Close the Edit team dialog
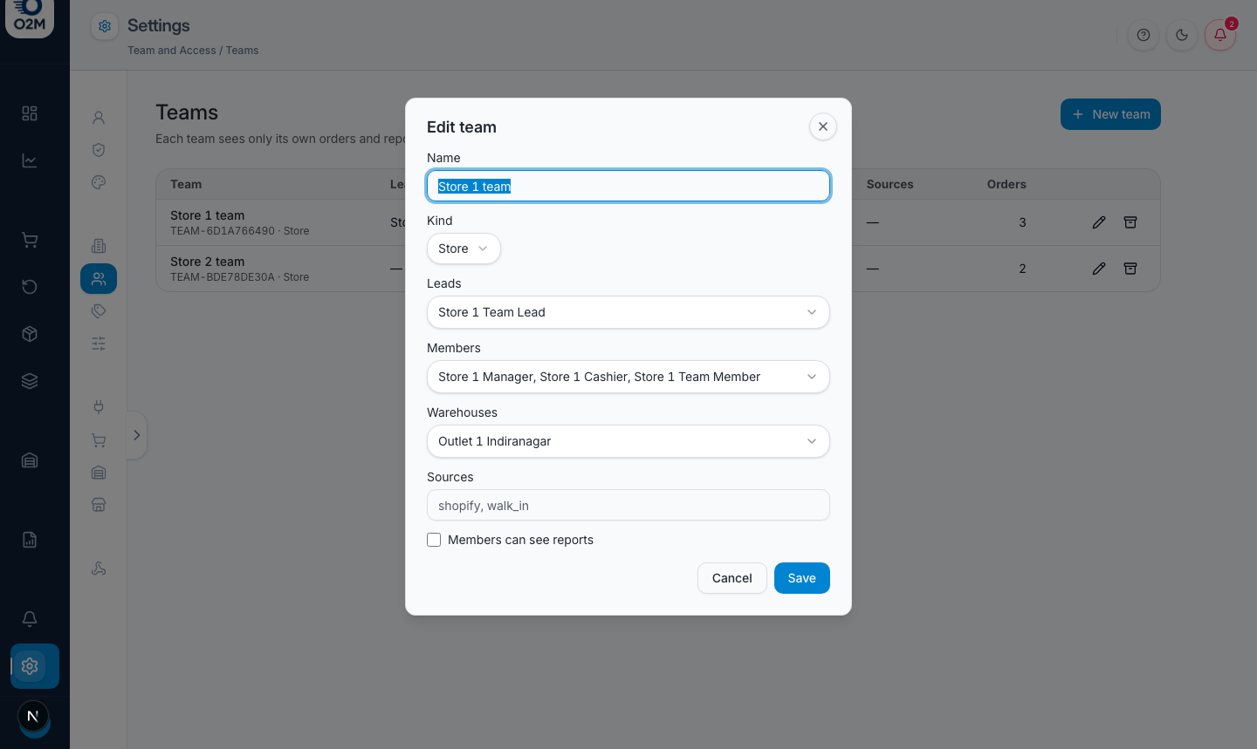 823,126
